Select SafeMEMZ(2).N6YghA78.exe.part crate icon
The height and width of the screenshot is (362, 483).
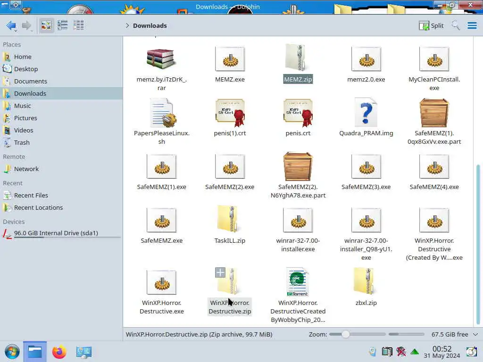click(298, 166)
